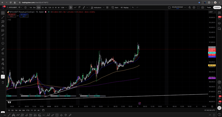Switch to 5m timeframe
This screenshot has height=117, width=222.
(x=34, y=7)
